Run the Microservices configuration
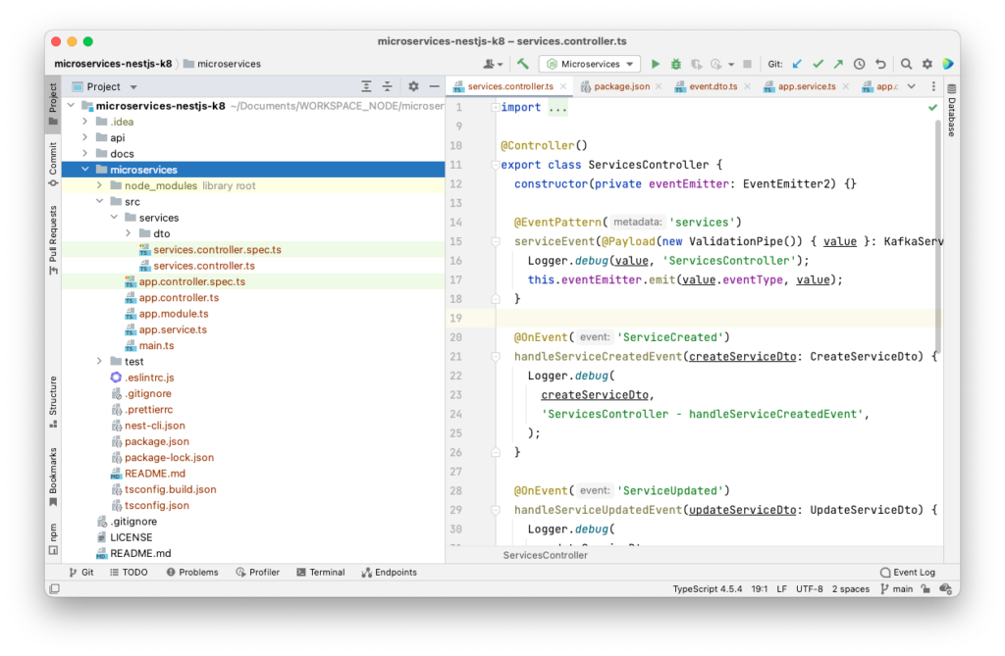This screenshot has width=1005, height=656. pyautogui.click(x=655, y=63)
